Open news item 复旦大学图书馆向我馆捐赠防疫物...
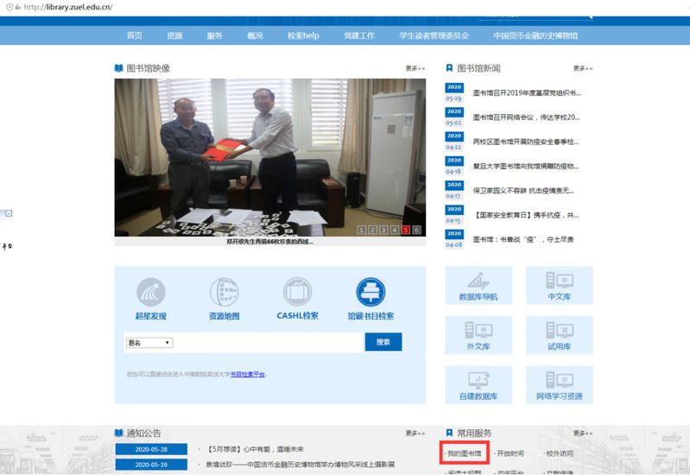This screenshot has height=475, width=690. 526,166
